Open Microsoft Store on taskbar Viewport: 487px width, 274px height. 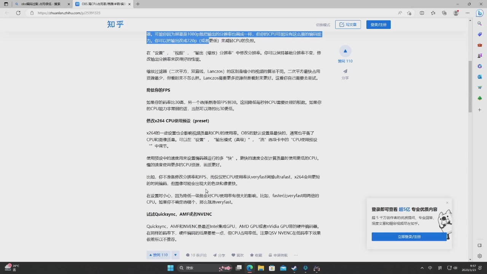tap(272, 268)
